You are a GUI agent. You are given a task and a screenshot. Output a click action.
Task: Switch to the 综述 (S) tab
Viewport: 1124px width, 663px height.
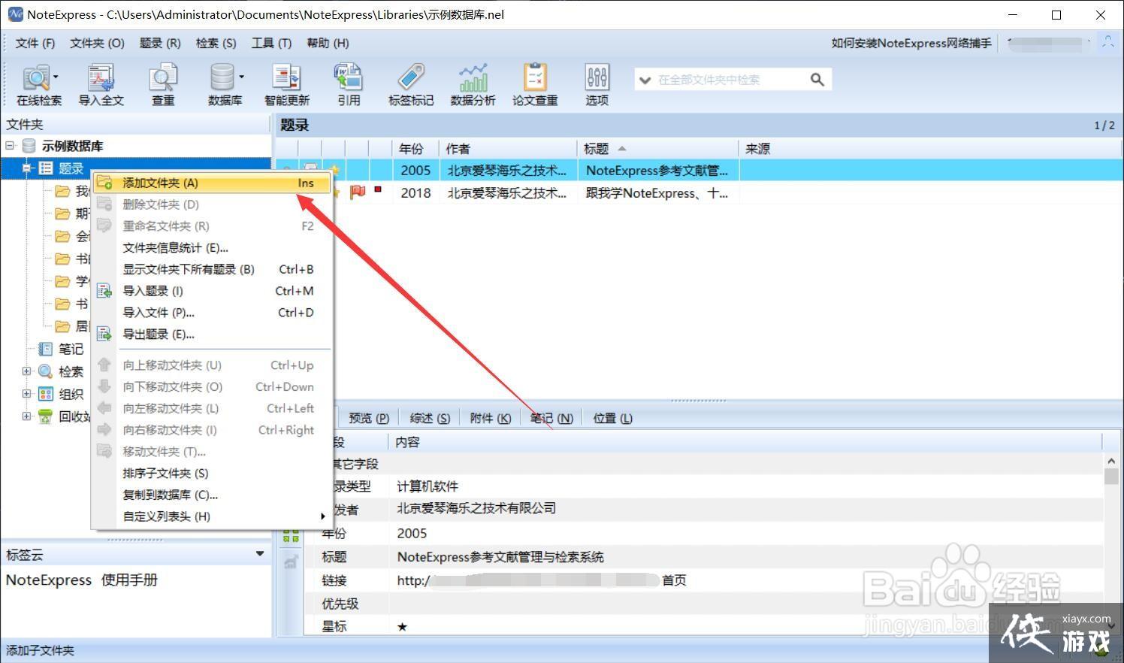[430, 418]
